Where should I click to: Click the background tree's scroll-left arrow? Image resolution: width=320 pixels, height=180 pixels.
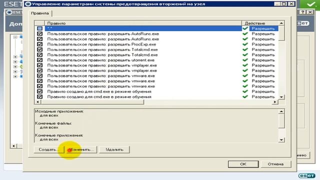pyautogui.click(x=13, y=145)
